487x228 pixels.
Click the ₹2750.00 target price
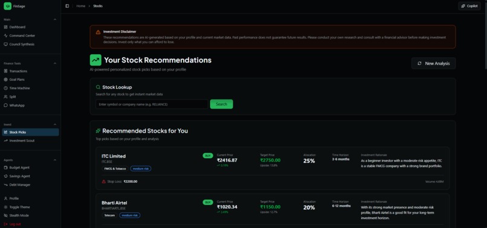coord(270,160)
